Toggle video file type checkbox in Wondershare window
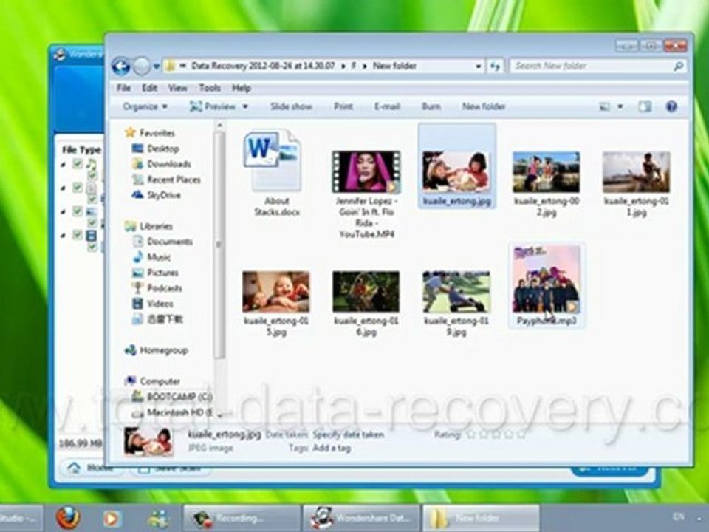The height and width of the screenshot is (532, 709). click(x=78, y=235)
